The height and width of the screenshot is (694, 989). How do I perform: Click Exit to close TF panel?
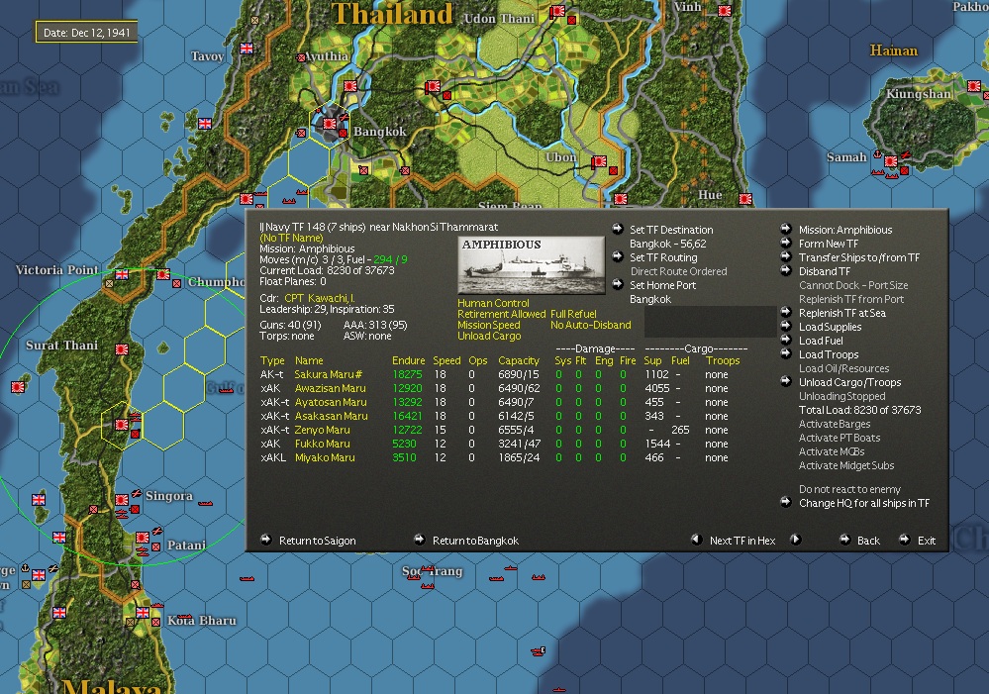pyautogui.click(x=927, y=541)
